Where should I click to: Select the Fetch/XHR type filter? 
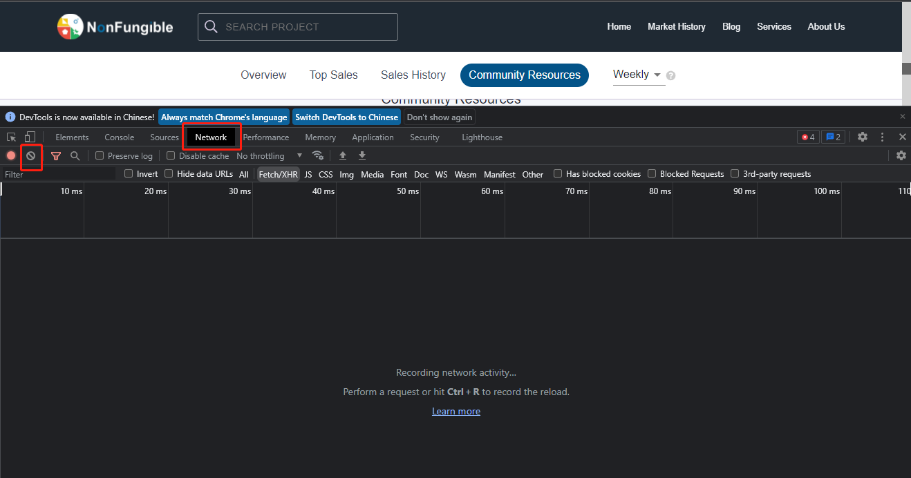click(x=278, y=175)
